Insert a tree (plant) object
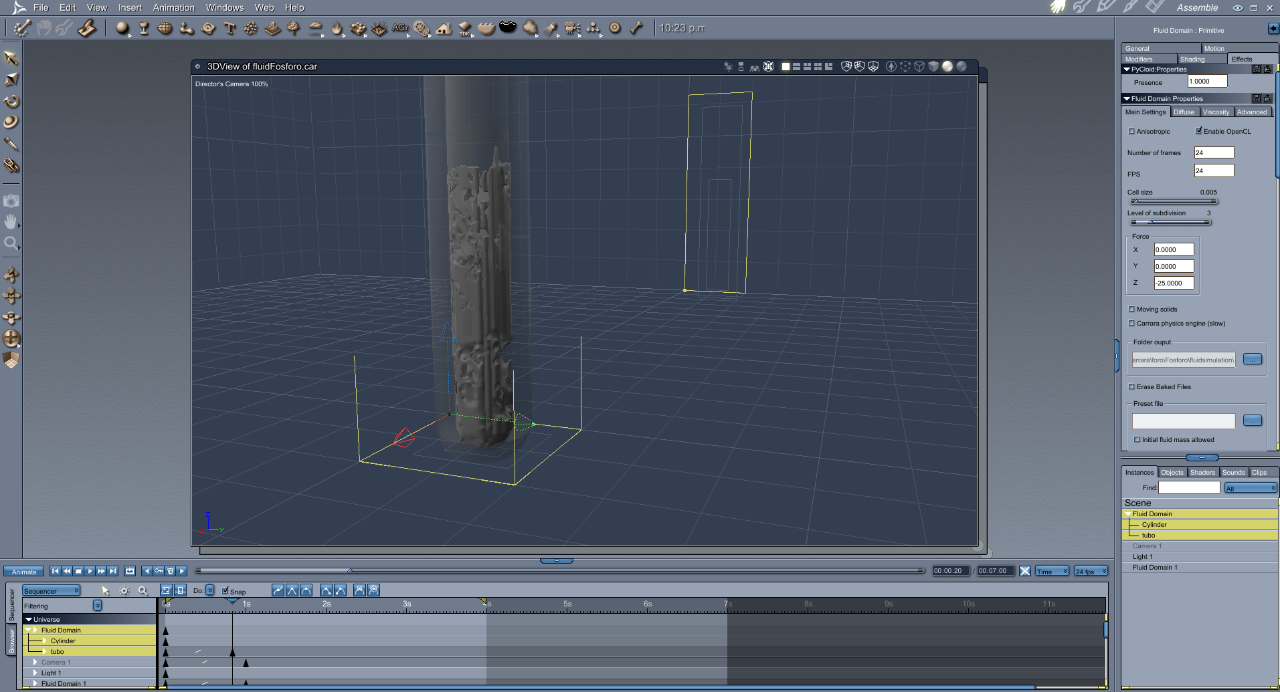 click(294, 28)
